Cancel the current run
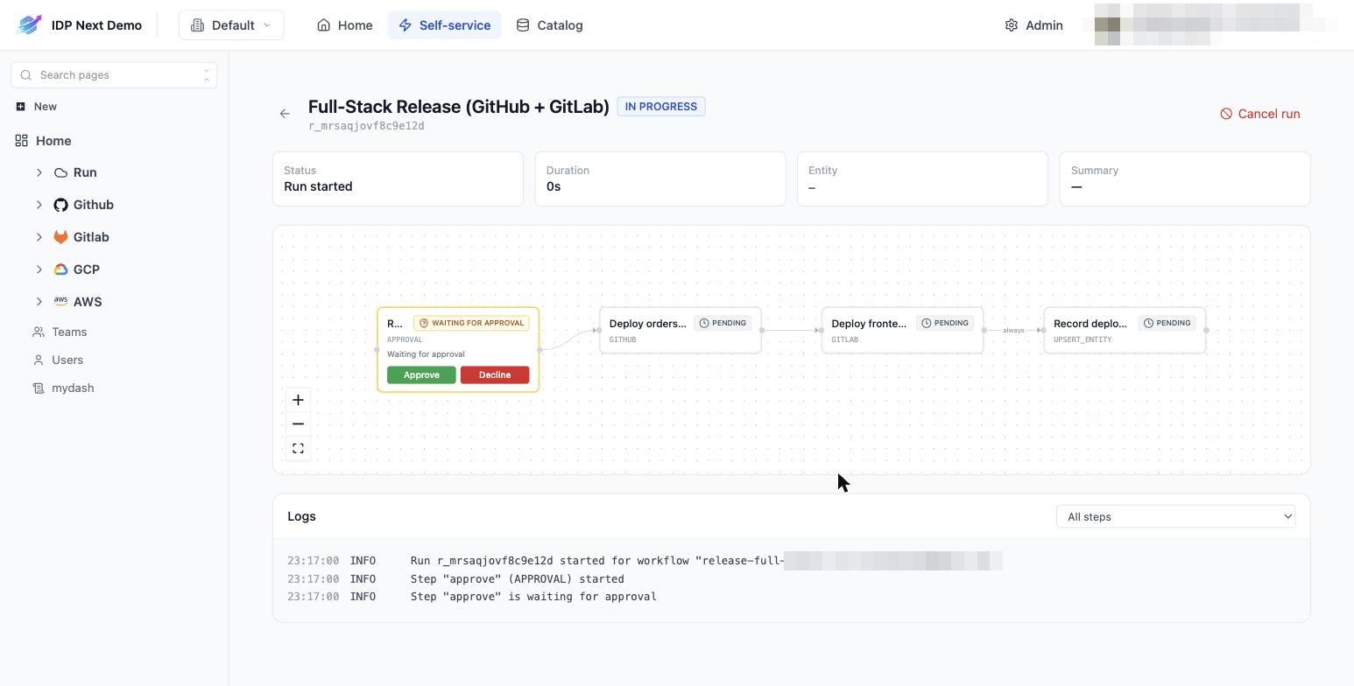This screenshot has height=686, width=1354. (1259, 114)
